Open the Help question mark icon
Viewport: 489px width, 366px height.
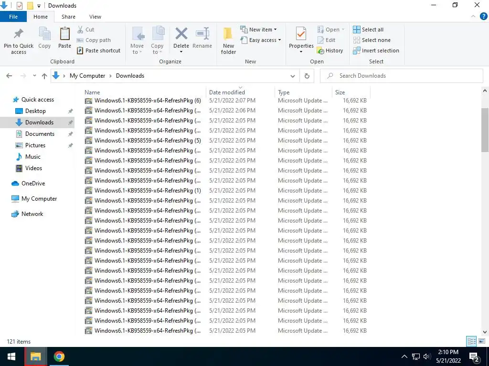point(483,17)
